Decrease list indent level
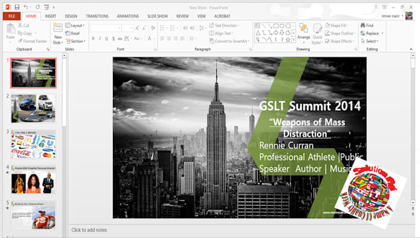This screenshot has height=238, width=420. [185, 28]
